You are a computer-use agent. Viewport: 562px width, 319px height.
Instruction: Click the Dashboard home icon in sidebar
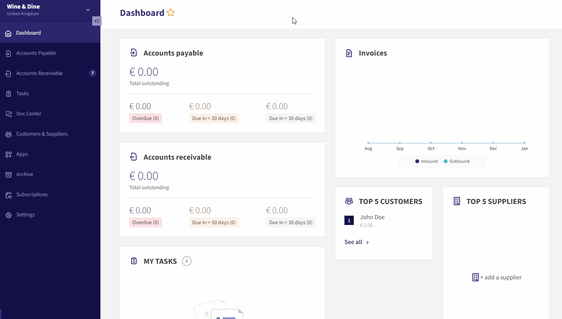point(8,33)
